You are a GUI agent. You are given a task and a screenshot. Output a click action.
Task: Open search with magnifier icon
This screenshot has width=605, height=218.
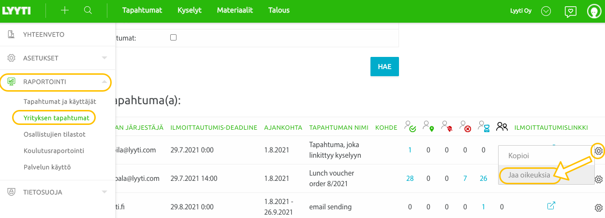(88, 11)
